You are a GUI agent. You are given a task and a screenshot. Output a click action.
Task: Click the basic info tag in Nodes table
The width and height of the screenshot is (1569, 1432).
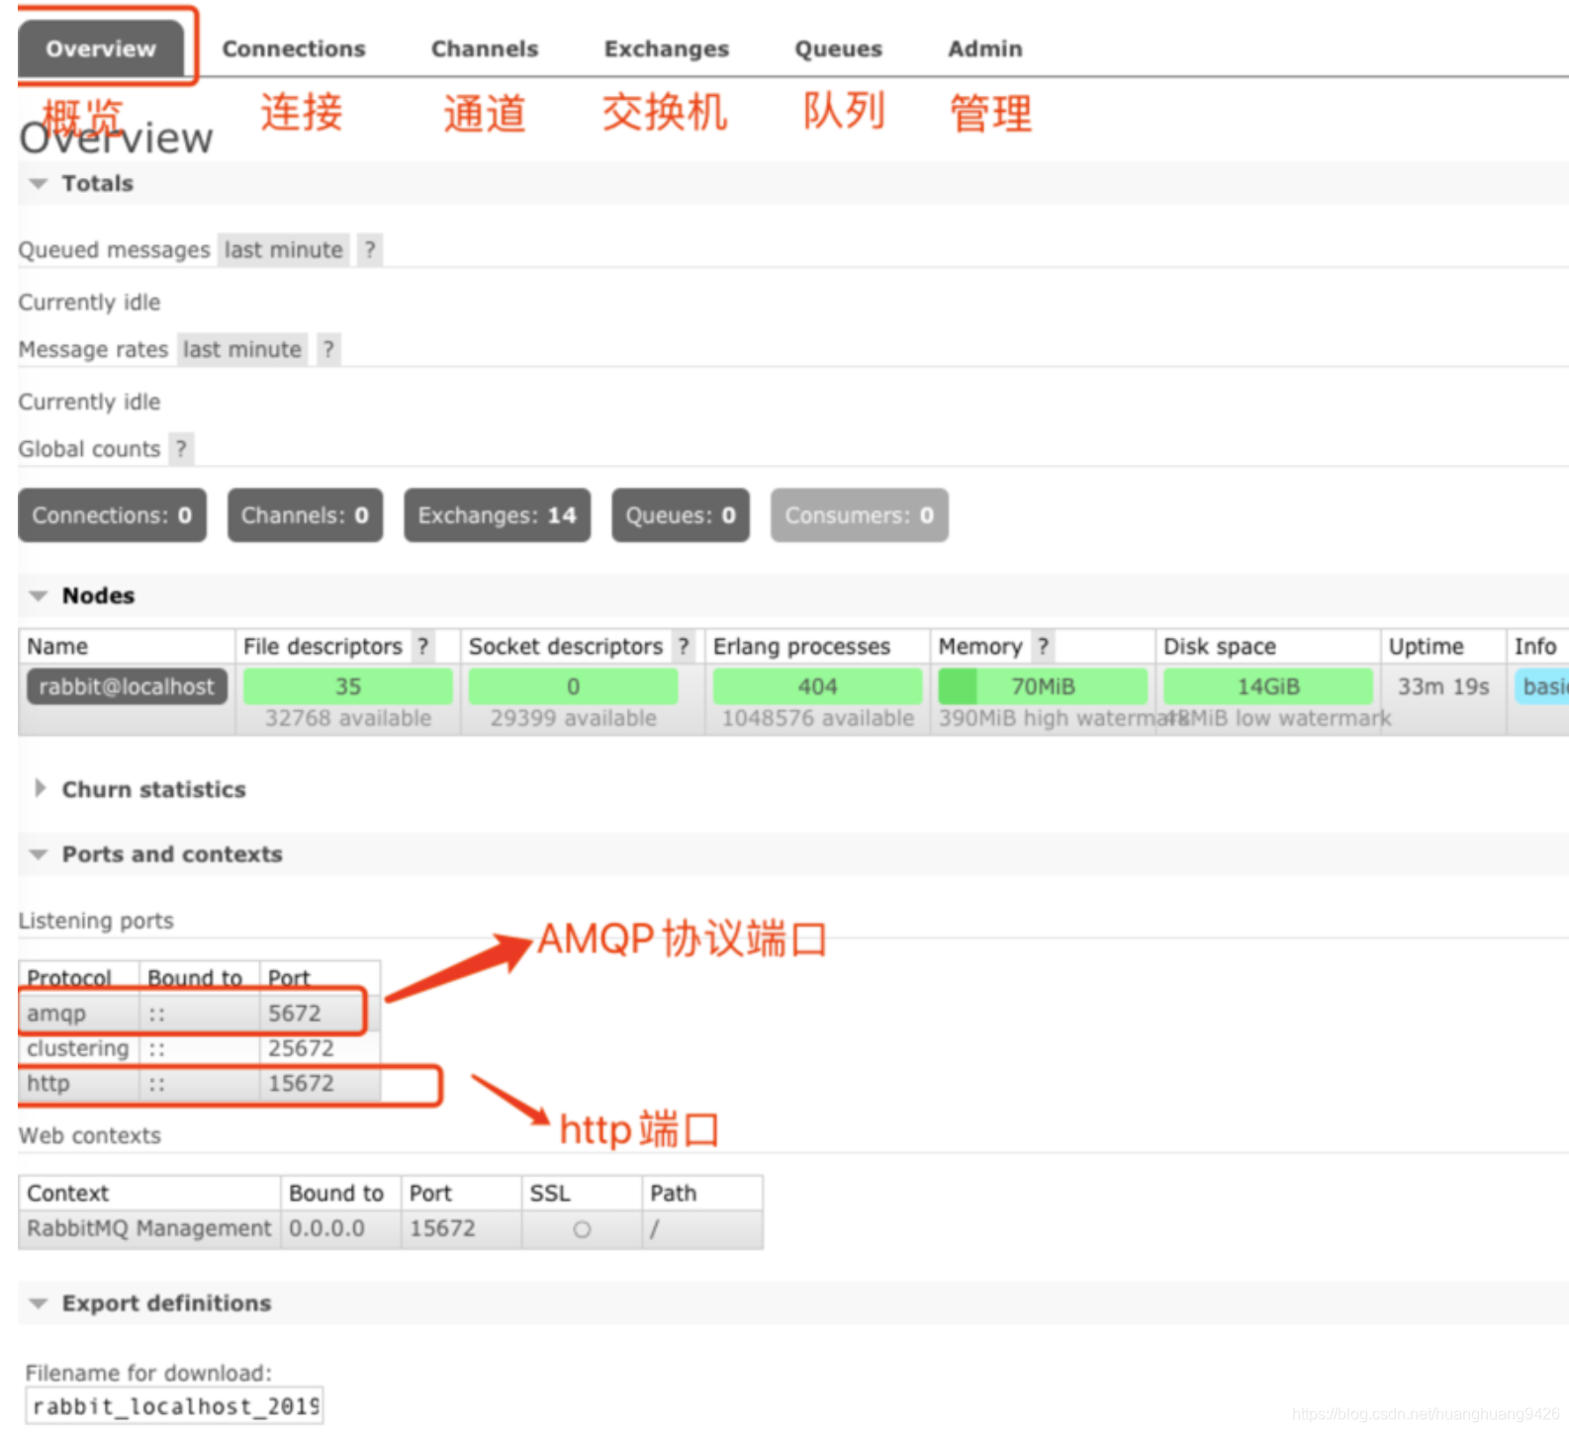[1541, 686]
